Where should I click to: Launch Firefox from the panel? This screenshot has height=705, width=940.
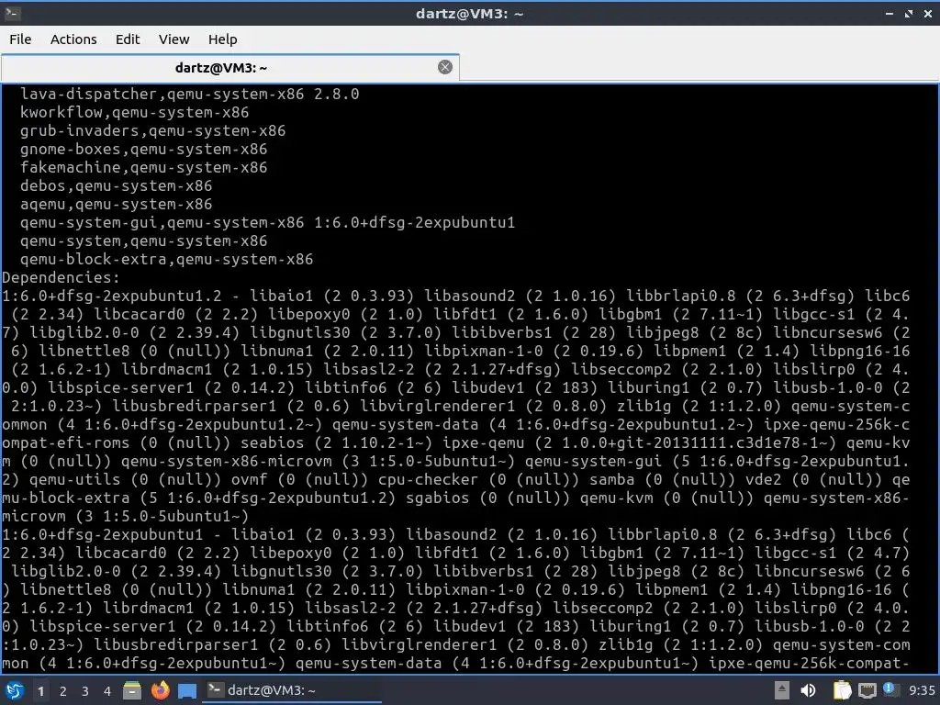pyautogui.click(x=160, y=690)
